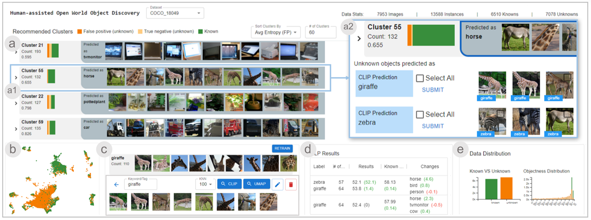Viewport: 591px width, 220px height.
Task: Check Select All for giraffe CLIP prediction
Action: point(420,78)
